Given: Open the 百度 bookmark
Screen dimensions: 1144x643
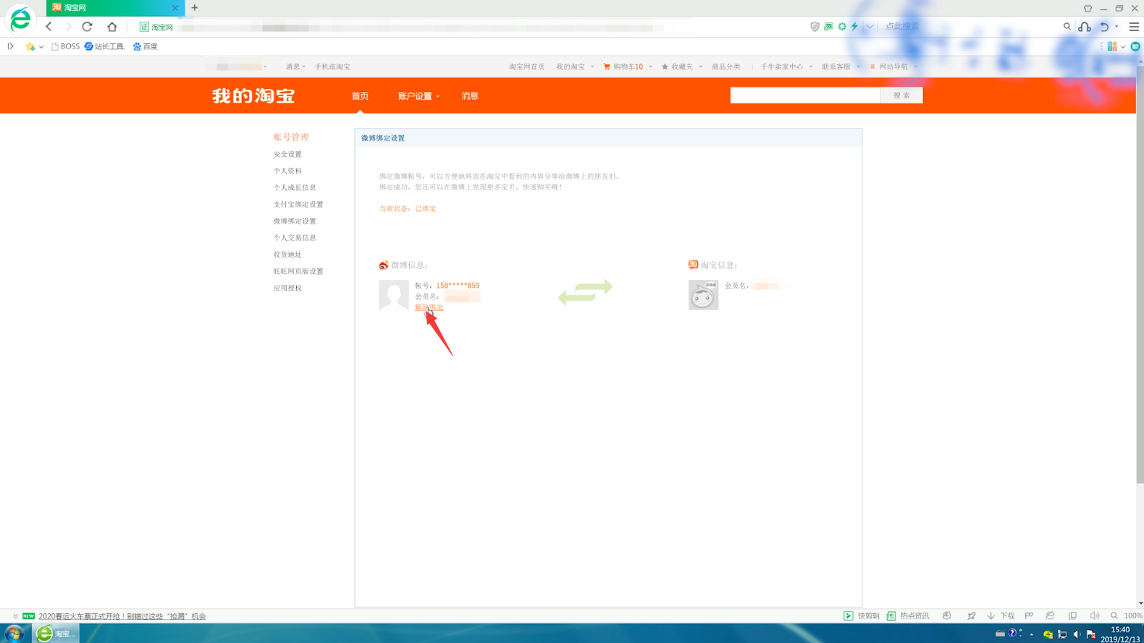Looking at the screenshot, I should 145,46.
